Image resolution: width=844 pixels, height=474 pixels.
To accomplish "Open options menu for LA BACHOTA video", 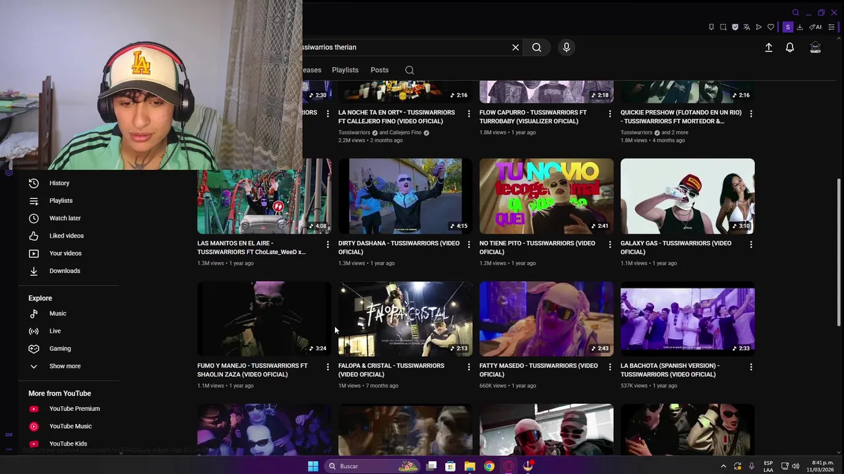I will tap(751, 367).
